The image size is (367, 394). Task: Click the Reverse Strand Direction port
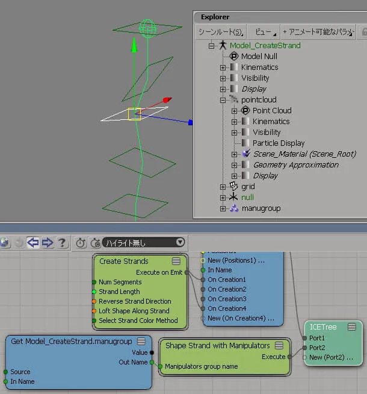click(x=94, y=301)
